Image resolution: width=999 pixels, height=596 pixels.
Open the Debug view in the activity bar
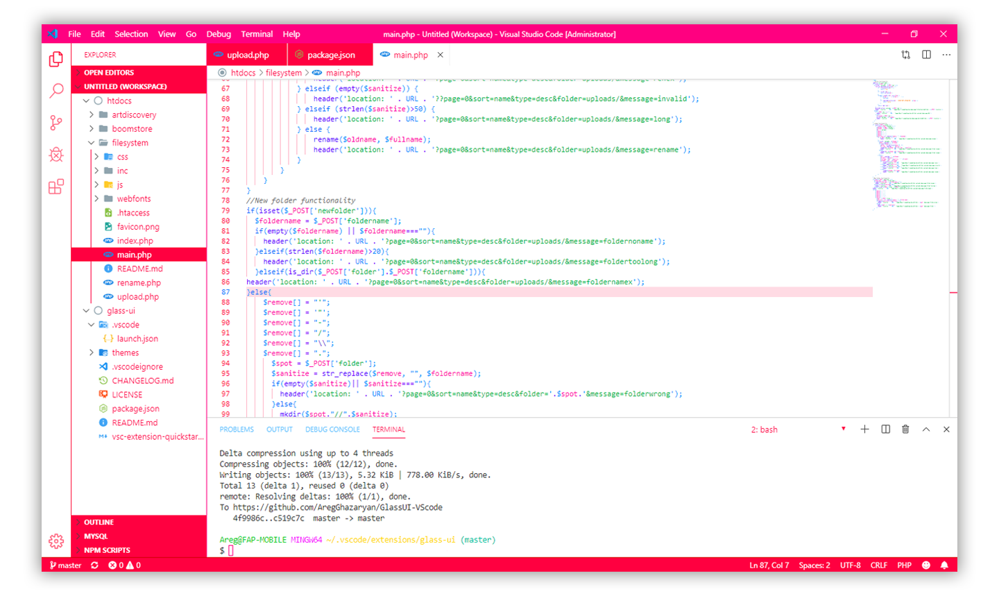coord(56,154)
